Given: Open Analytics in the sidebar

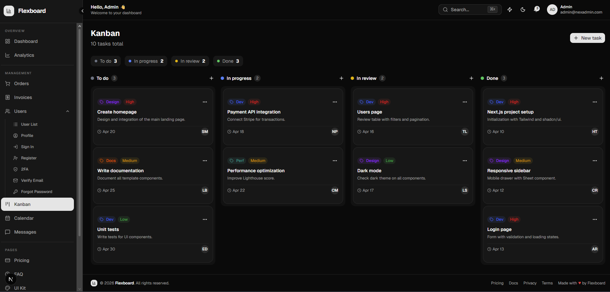Looking at the screenshot, I should pos(38,55).
